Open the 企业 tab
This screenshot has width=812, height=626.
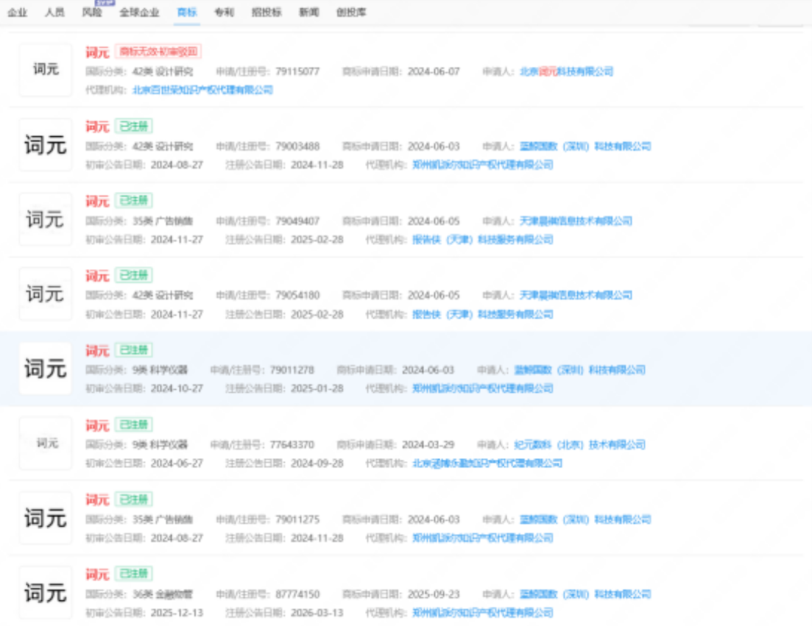(16, 13)
